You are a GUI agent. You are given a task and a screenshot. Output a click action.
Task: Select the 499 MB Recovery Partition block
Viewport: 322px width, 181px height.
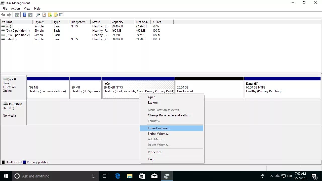48,88
